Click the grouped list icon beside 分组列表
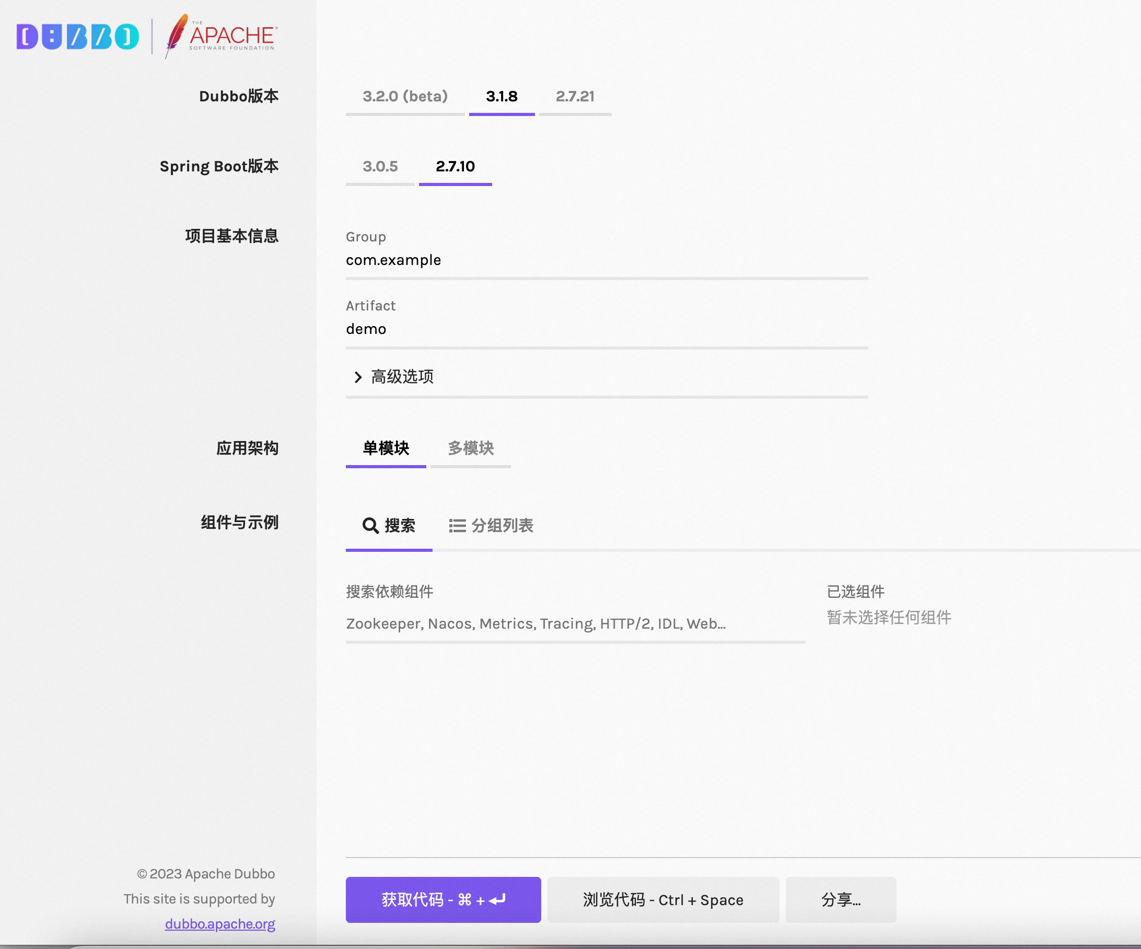1141x949 pixels. (458, 525)
